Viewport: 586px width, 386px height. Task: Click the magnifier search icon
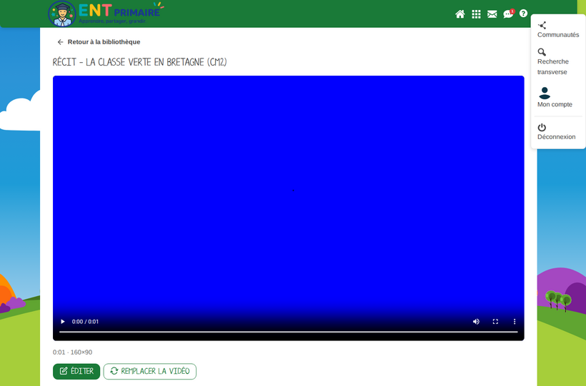pyautogui.click(x=542, y=52)
